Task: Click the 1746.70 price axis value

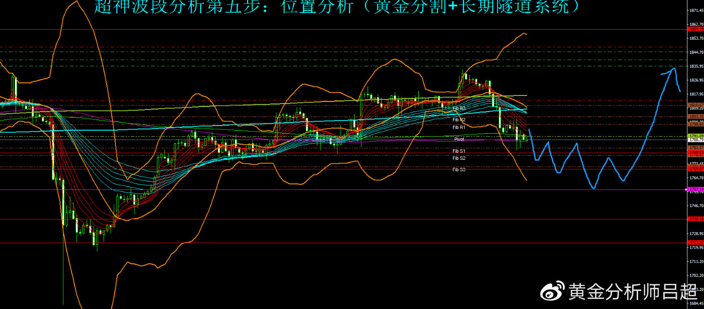Action: 696,206
